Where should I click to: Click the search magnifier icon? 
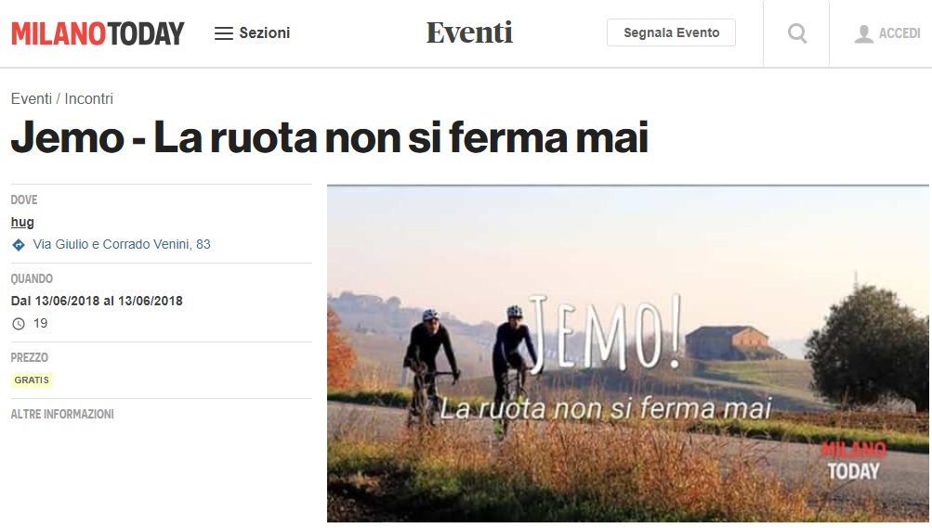[x=797, y=33]
